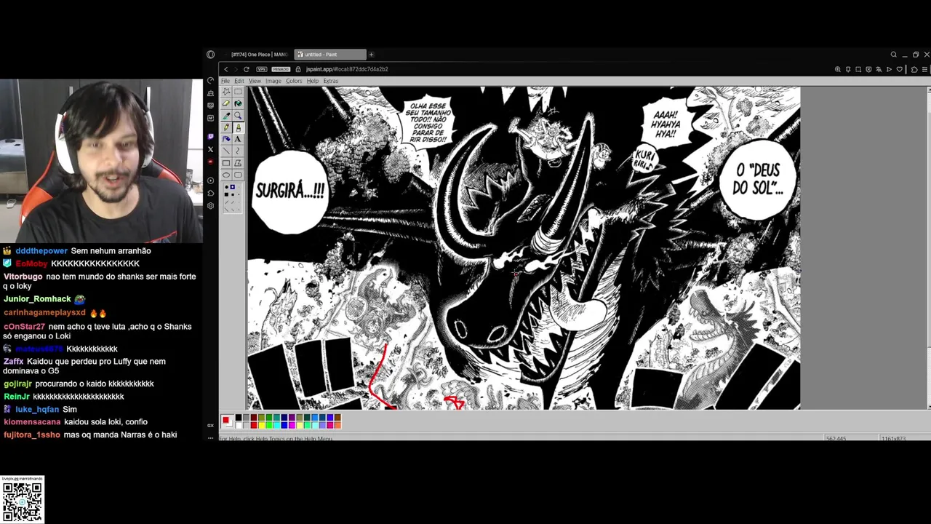Pick the dark gray color swatch
This screenshot has width=931, height=524.
(x=246, y=417)
